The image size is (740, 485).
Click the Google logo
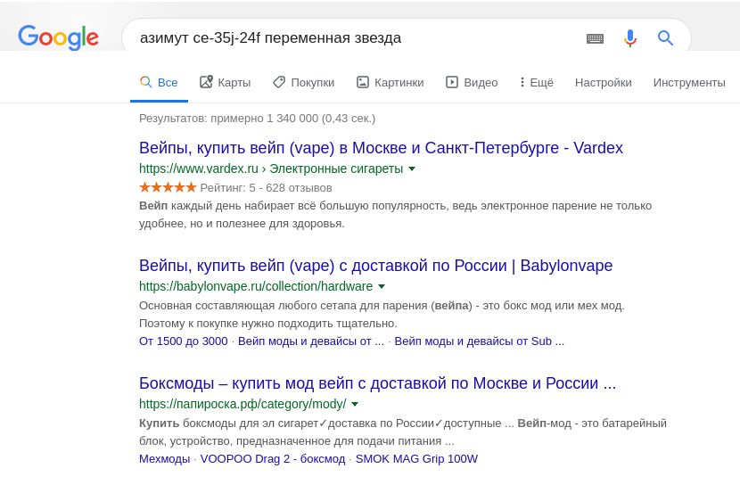tap(59, 37)
